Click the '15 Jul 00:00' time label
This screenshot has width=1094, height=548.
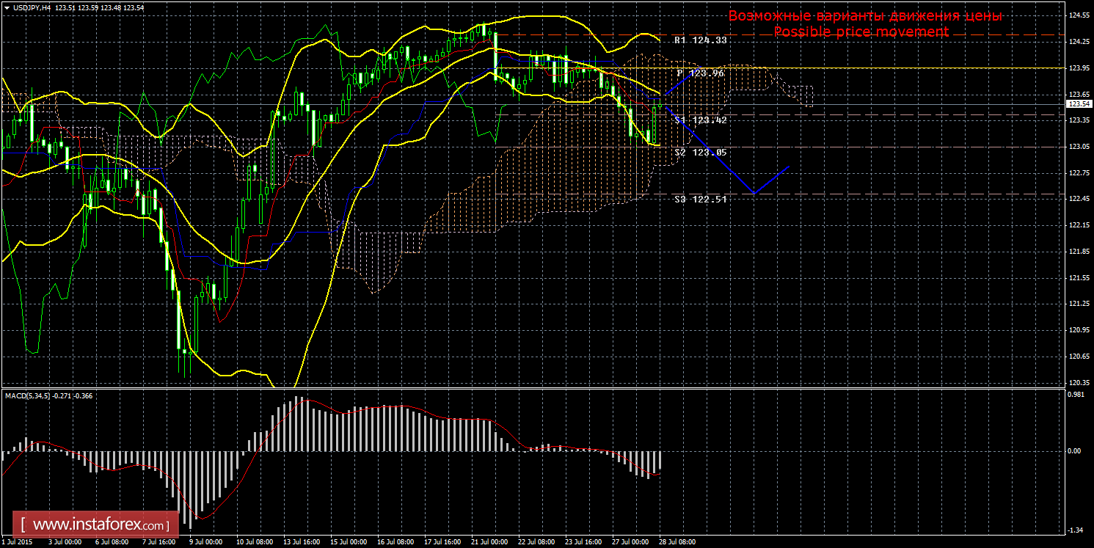[348, 542]
